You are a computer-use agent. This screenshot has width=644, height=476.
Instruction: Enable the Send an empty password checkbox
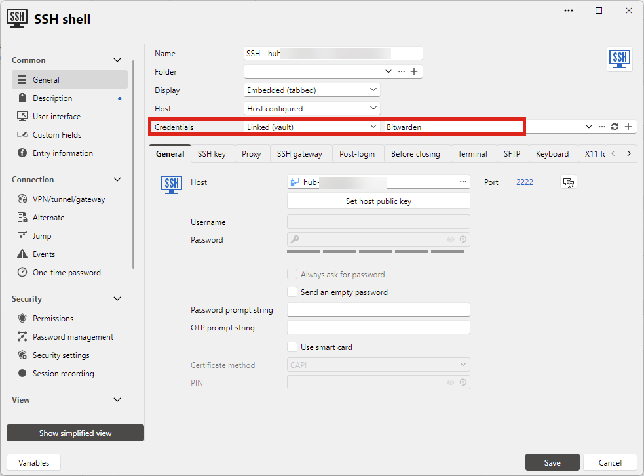pos(292,292)
